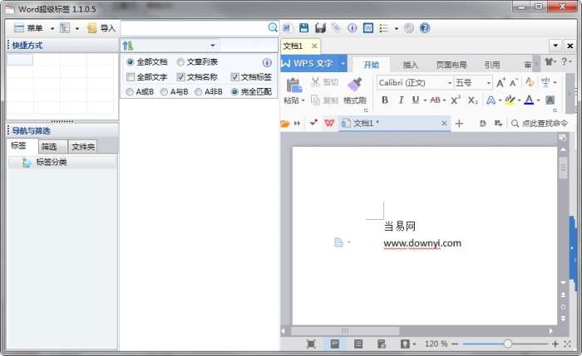Click the search magnifier icon

pyautogui.click(x=273, y=27)
